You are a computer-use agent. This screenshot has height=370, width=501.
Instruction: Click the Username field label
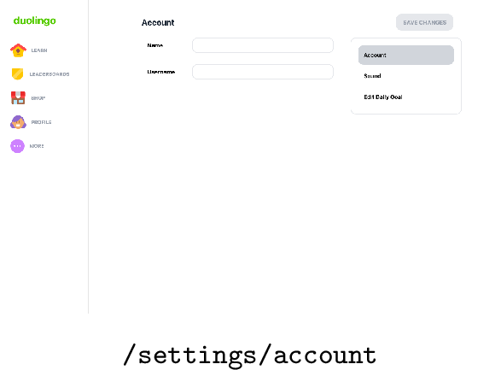[161, 72]
